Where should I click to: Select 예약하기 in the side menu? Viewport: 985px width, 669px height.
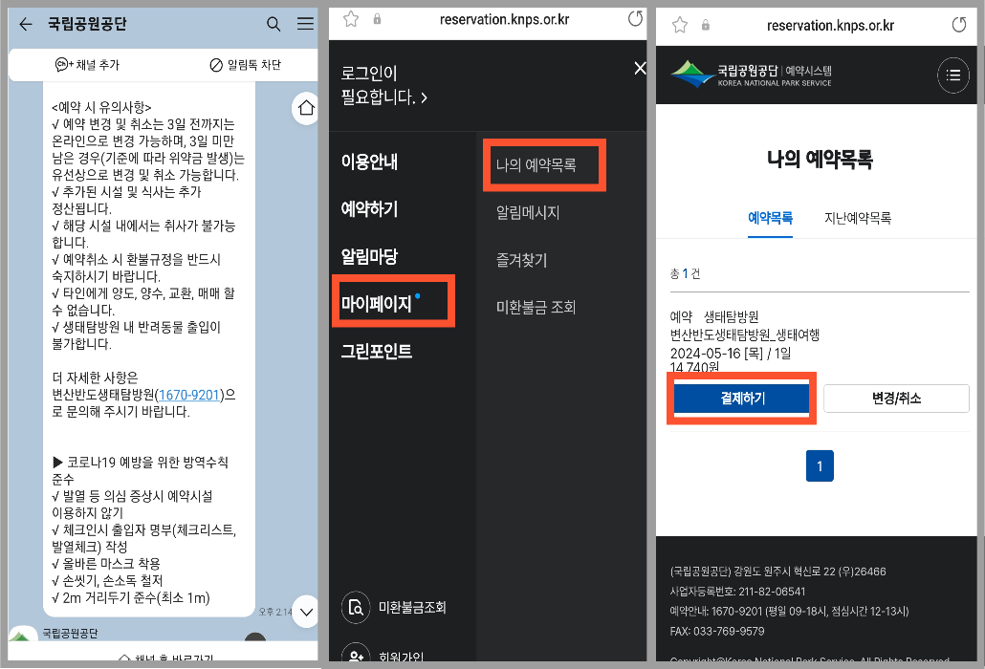pyautogui.click(x=369, y=209)
